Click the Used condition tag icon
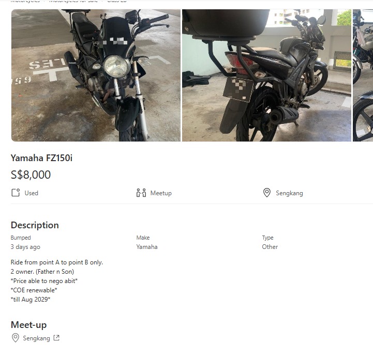Screen dimensions: 373x345 16,193
